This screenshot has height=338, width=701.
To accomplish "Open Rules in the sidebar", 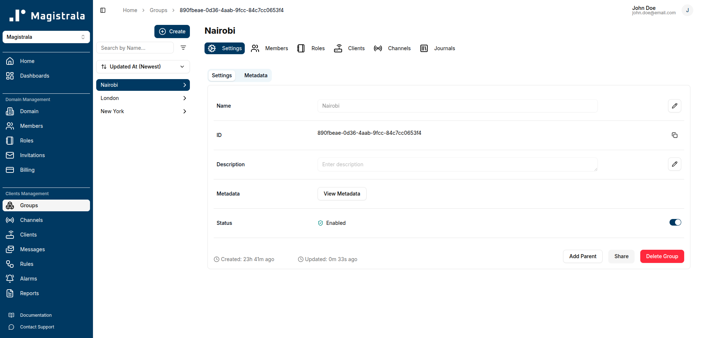I will click(x=26, y=264).
